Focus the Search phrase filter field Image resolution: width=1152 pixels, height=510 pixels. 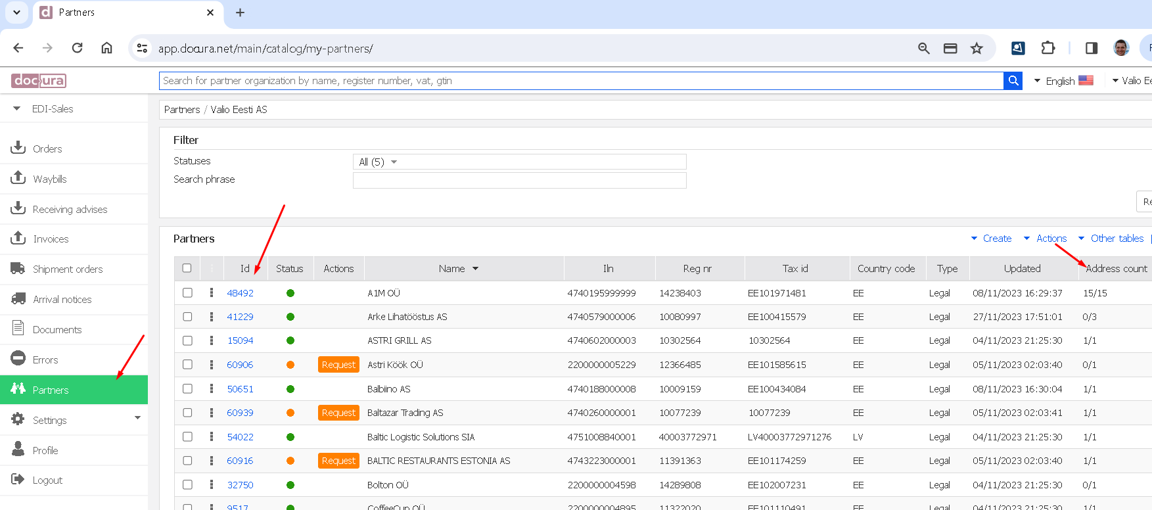pos(519,180)
